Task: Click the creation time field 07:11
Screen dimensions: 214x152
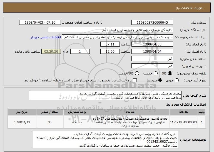Action: pos(110,44)
